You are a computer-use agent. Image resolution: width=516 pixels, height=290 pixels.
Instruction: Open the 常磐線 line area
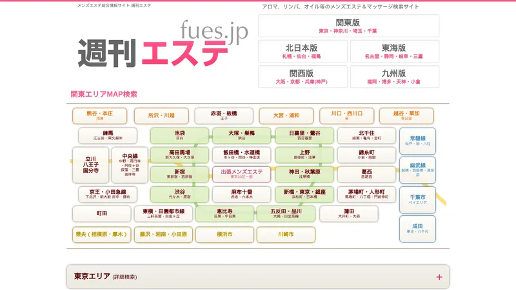click(417, 141)
